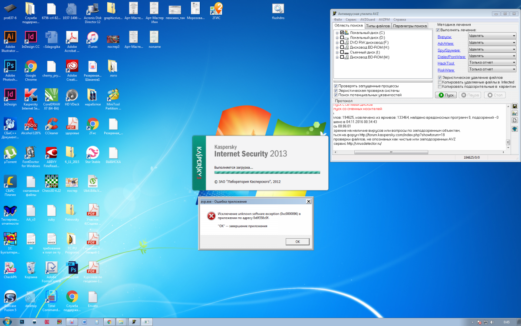521x326 pixels.
Task: Toggle Эвристическое удаление файлов checkbox
Action: pos(440,77)
